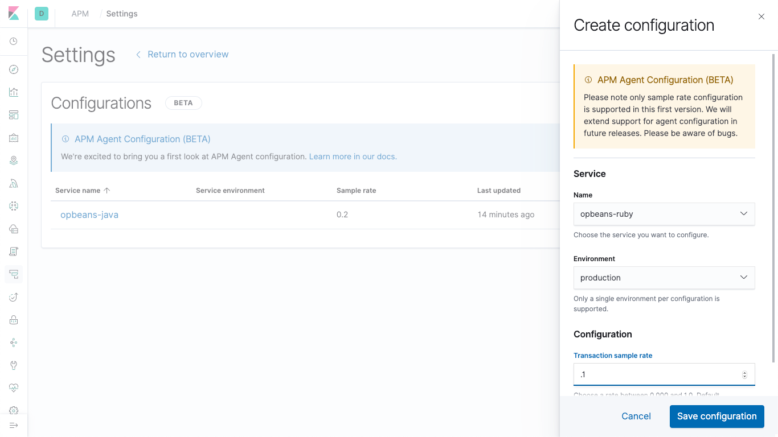Click inside the Transaction sample rate field
Image resolution: width=778 pixels, height=437 pixels.
pos(655,374)
